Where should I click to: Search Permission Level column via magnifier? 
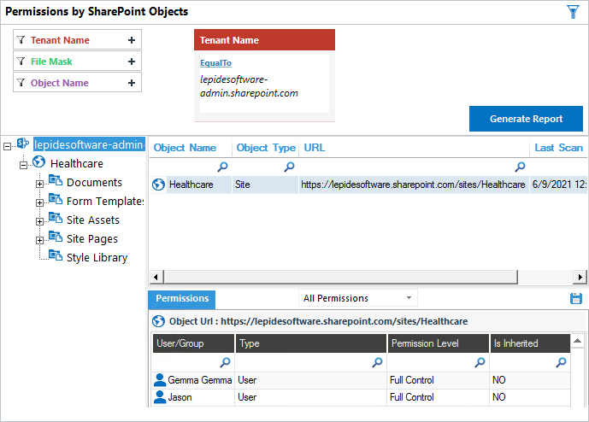pyautogui.click(x=480, y=363)
